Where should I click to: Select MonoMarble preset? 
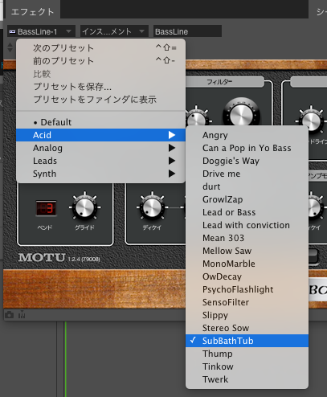click(247, 264)
